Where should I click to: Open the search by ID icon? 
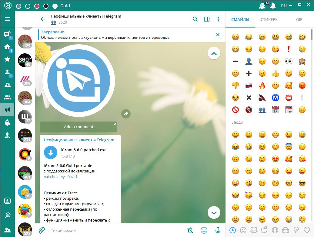[x=7, y=215]
